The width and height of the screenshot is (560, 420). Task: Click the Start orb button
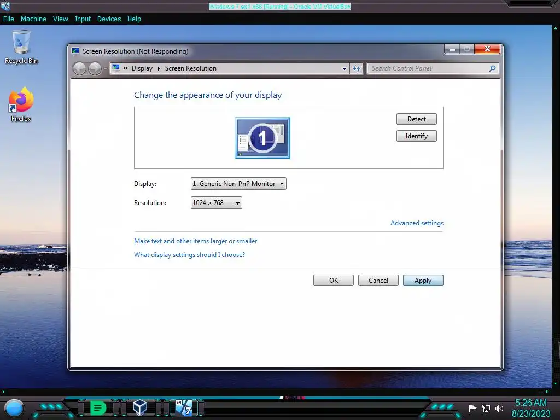coord(14,408)
